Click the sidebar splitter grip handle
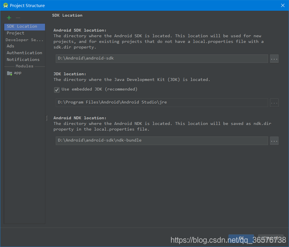Image resolution: width=289 pixels, height=247 pixels. 47,118
